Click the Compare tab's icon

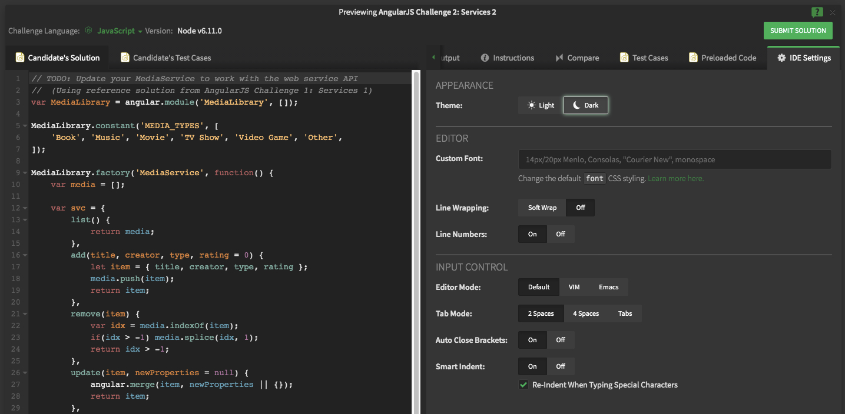(559, 58)
